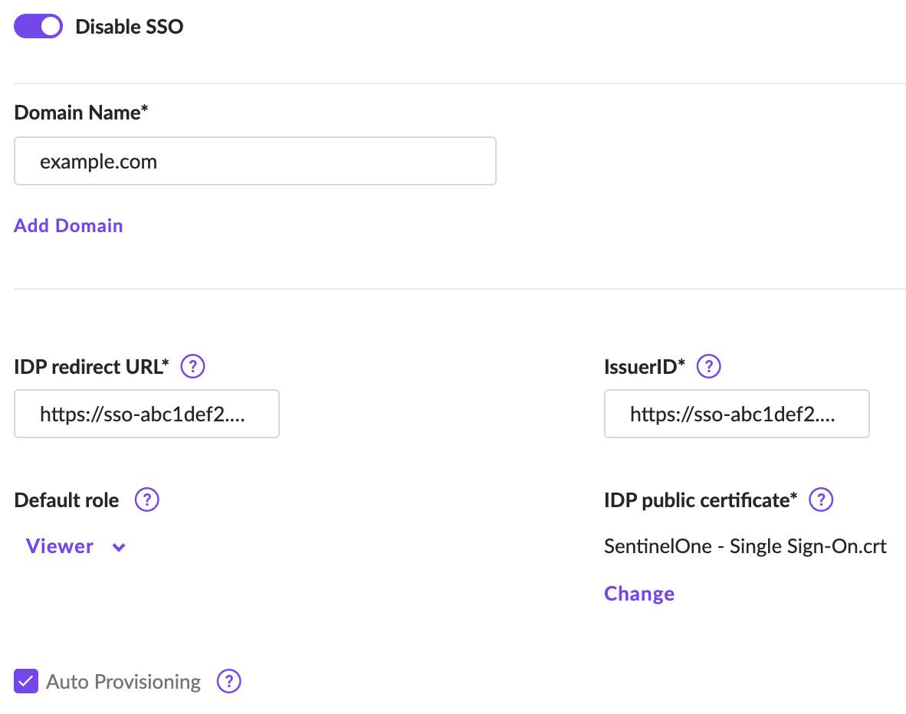Screen dimensions: 906x714
Task: Click the Add Domain link
Action: click(68, 225)
